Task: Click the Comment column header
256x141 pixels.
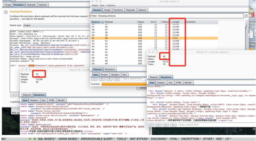Action: point(201,22)
